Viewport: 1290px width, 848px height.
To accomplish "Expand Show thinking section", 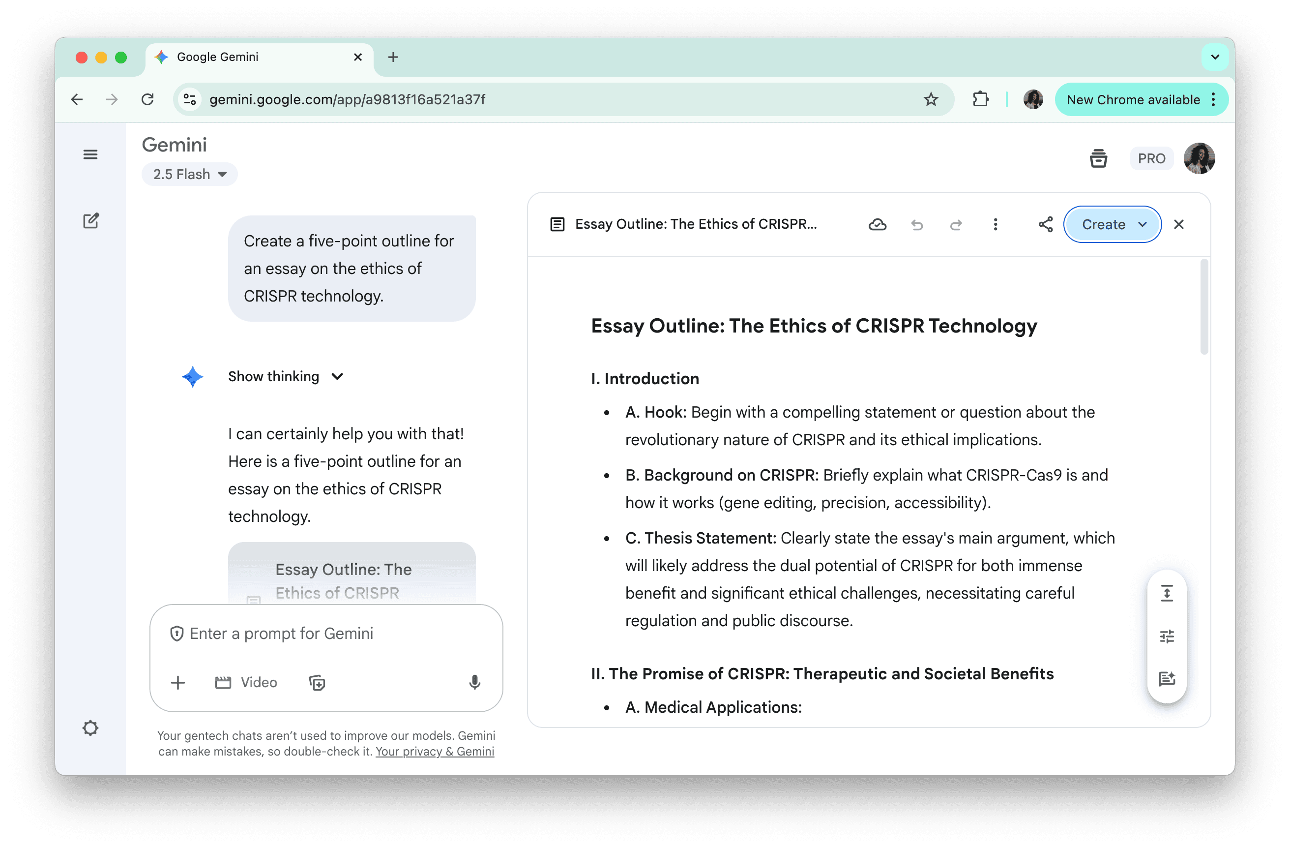I will [x=286, y=377].
